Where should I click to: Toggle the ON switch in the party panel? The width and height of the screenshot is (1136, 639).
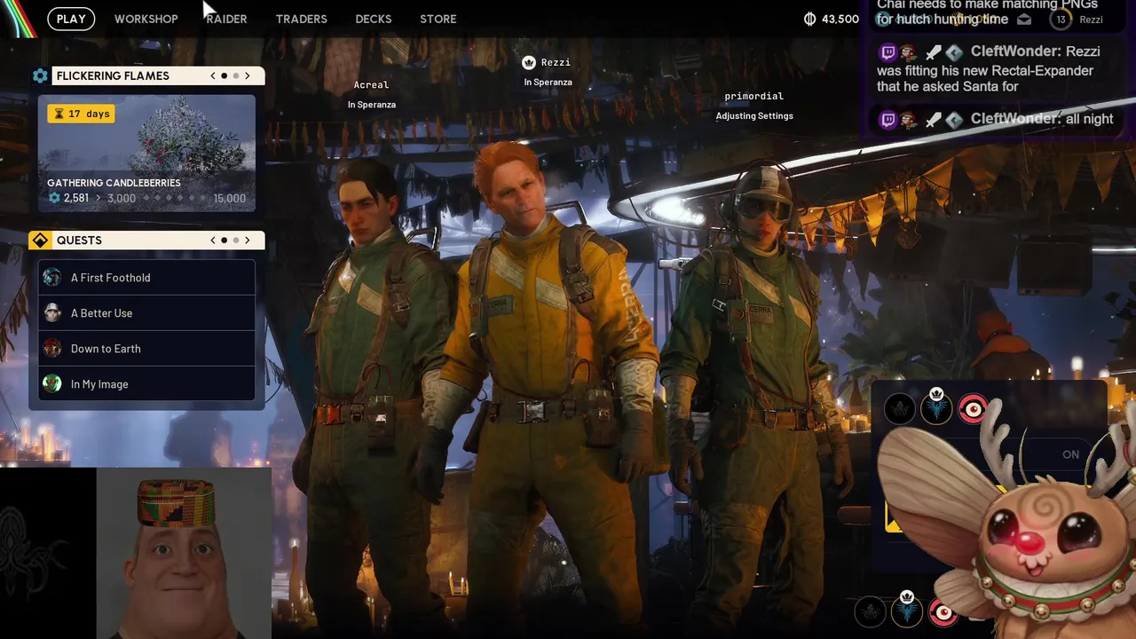1070,454
